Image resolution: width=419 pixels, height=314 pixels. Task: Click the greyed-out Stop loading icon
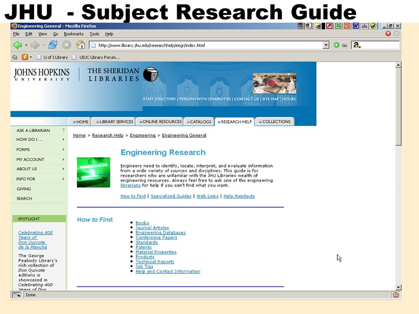(x=66, y=45)
